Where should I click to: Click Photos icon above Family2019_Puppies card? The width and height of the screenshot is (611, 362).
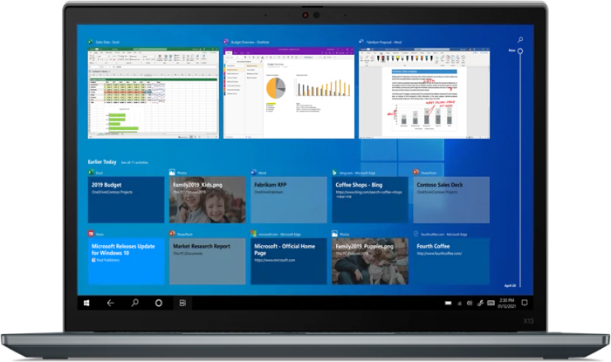(x=334, y=234)
